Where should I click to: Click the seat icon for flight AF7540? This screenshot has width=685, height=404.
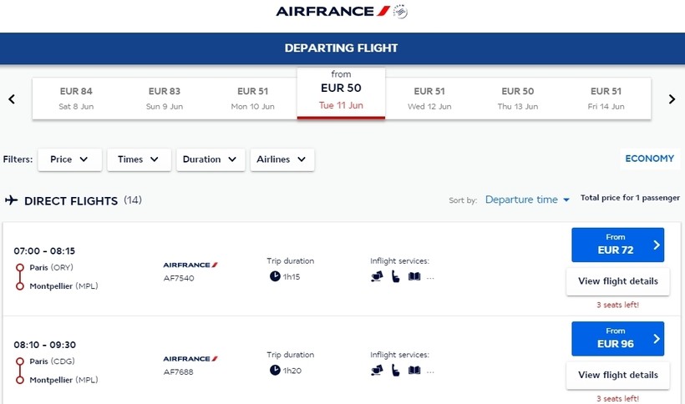coord(396,276)
